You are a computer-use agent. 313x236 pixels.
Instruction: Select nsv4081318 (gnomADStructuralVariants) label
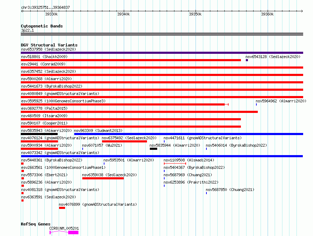(x=60, y=190)
